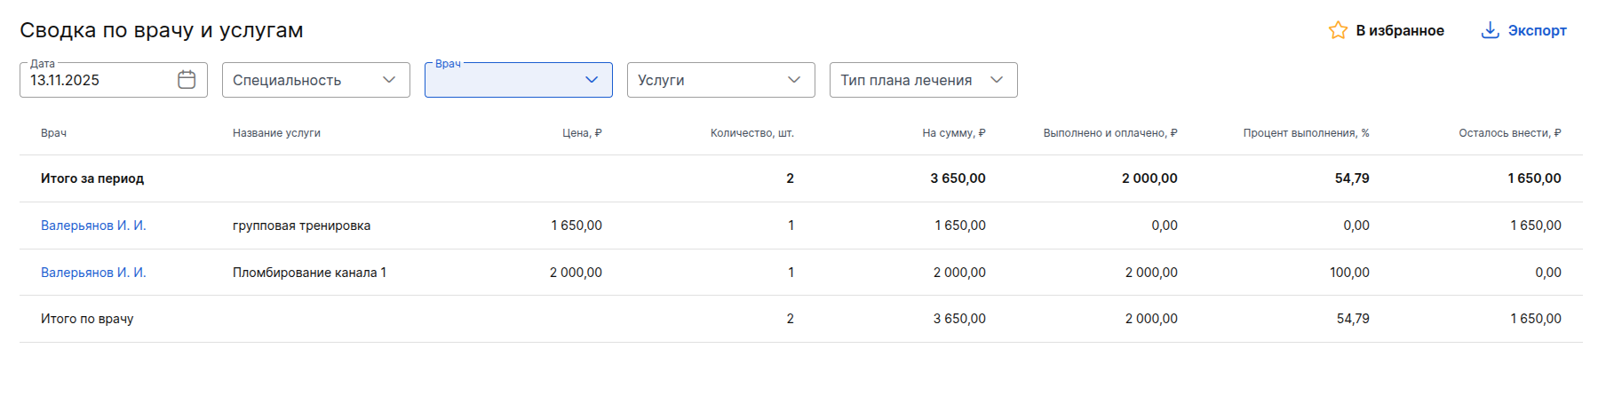Expand the Тип плана лечения dropdown
1598x396 pixels.
[x=923, y=80]
